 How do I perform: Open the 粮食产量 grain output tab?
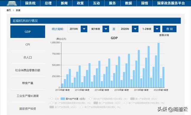pyautogui.click(x=28, y=83)
